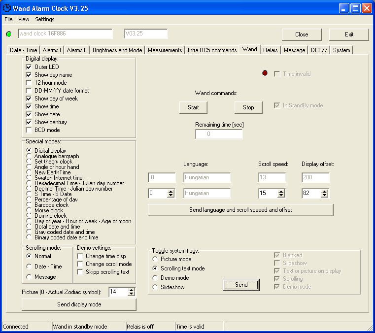The width and height of the screenshot is (375, 333).
Task: Toggle the Show time checkbox
Action: click(29, 106)
